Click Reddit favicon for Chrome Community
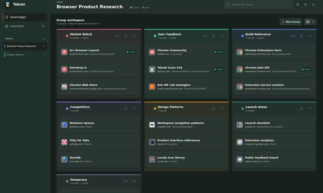The image size is (323, 193). tap(152, 52)
